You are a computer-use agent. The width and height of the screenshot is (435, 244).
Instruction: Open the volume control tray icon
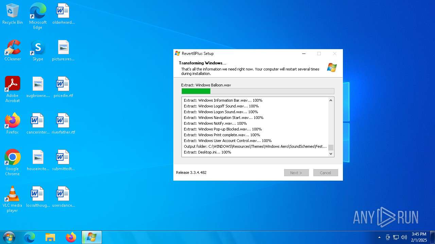point(404,237)
